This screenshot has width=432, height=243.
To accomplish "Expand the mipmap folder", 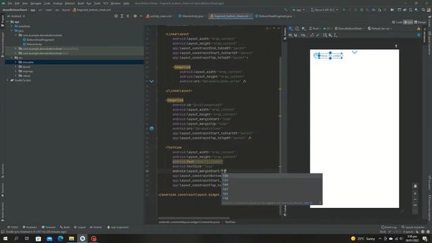I will 16,71.
